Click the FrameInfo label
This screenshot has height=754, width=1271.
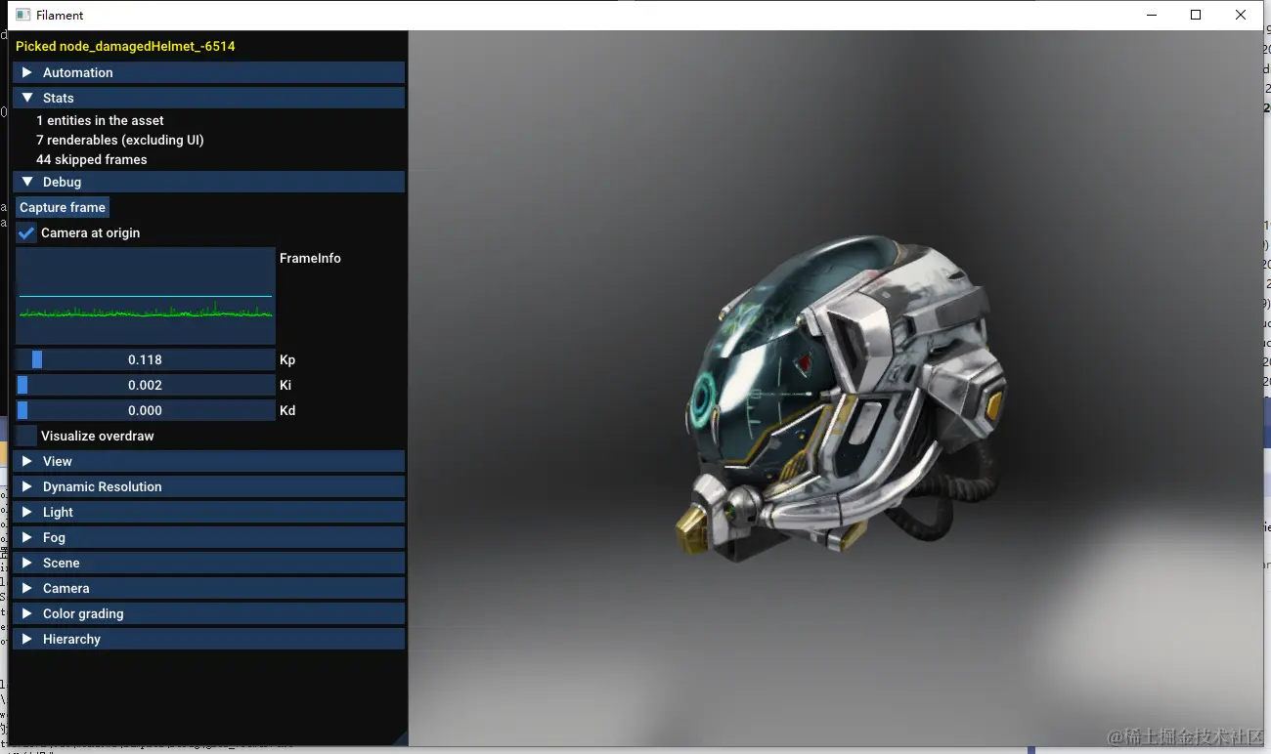(310, 258)
